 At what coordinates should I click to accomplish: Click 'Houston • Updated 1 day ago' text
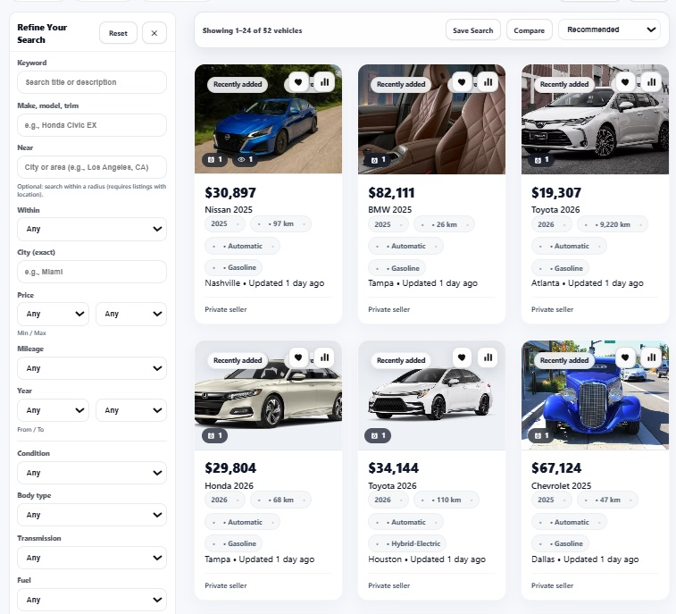coord(427,559)
